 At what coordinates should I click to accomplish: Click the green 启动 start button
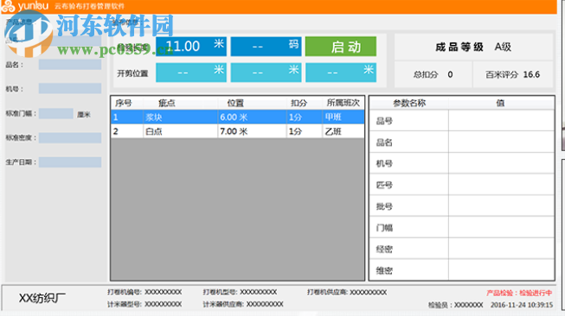(x=341, y=47)
